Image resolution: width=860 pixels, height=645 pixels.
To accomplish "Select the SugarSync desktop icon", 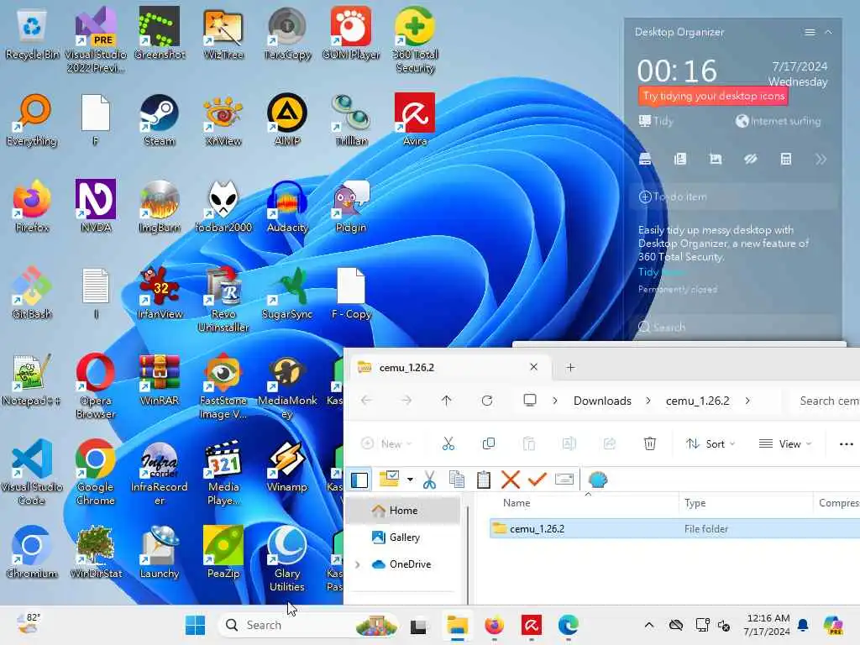I will 287,293.
